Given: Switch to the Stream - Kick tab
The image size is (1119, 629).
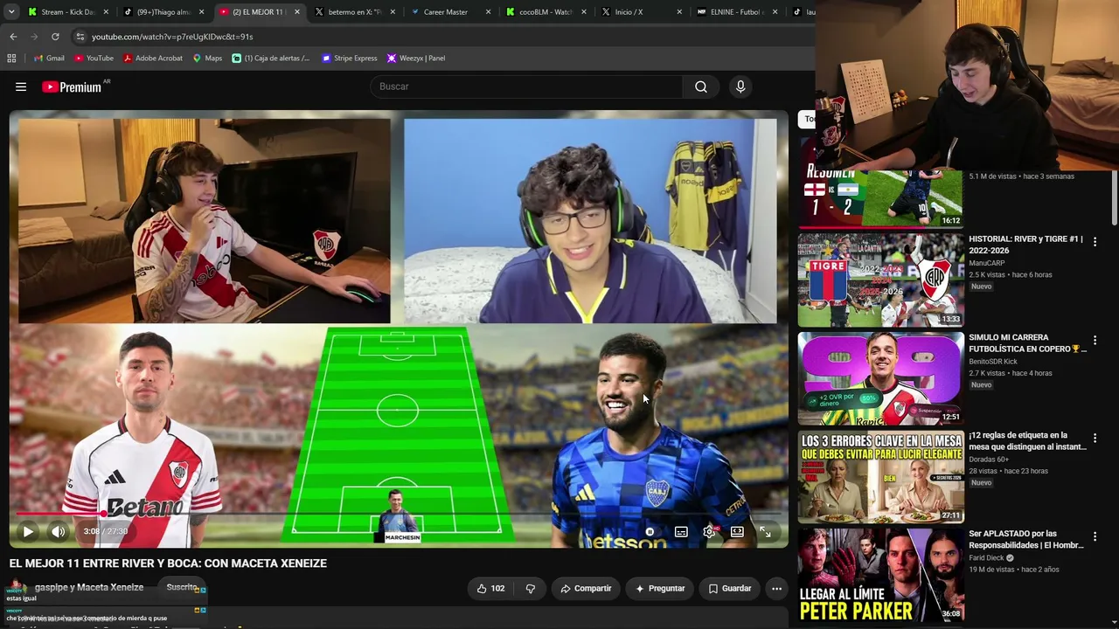Looking at the screenshot, I should click(x=67, y=12).
